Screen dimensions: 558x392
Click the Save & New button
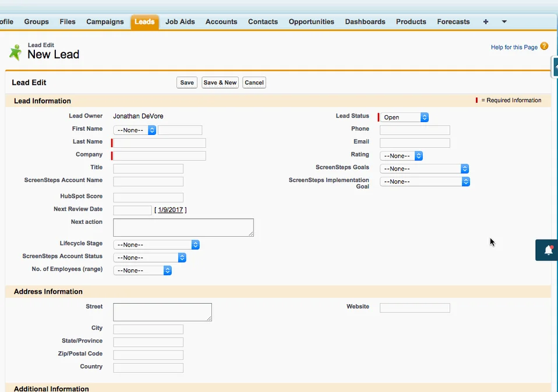click(x=220, y=83)
